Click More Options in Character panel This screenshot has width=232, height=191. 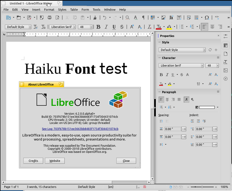tap(218, 58)
